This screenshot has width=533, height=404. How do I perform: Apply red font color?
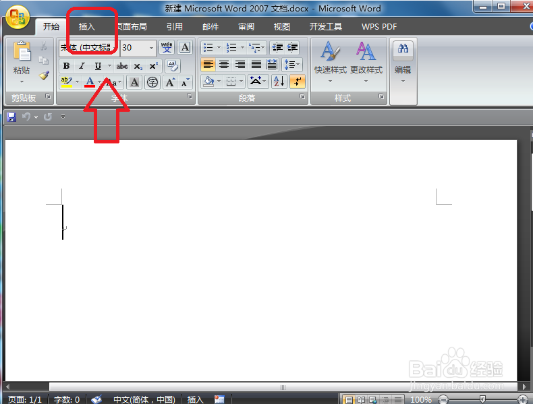click(90, 82)
